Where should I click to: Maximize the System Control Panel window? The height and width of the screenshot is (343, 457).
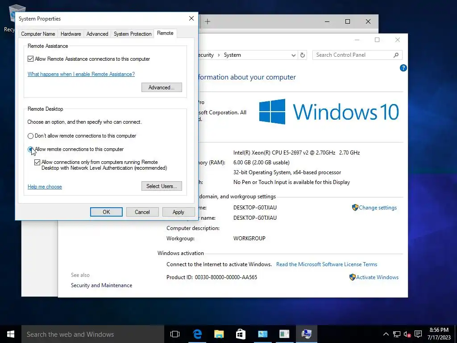(x=377, y=40)
